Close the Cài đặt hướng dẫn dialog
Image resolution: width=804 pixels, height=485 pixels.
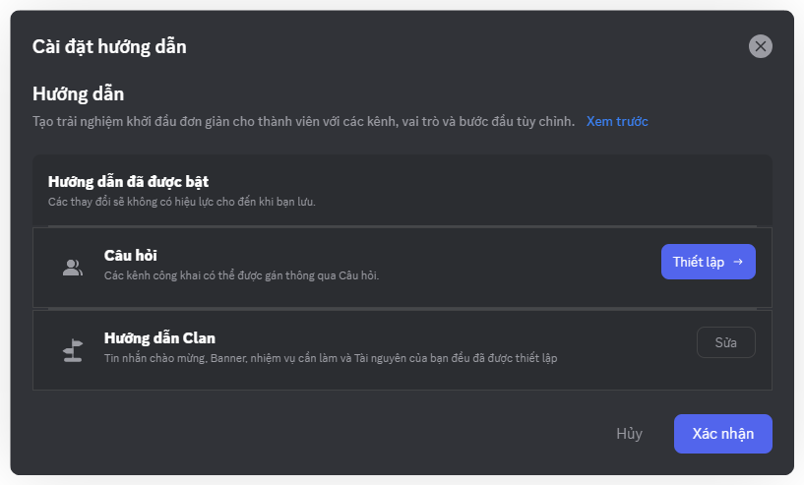(760, 46)
